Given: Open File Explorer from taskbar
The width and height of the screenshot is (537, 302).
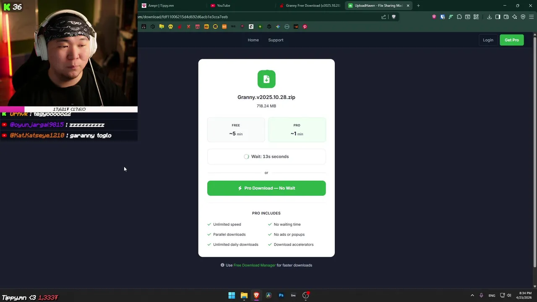Looking at the screenshot, I should tap(244, 295).
